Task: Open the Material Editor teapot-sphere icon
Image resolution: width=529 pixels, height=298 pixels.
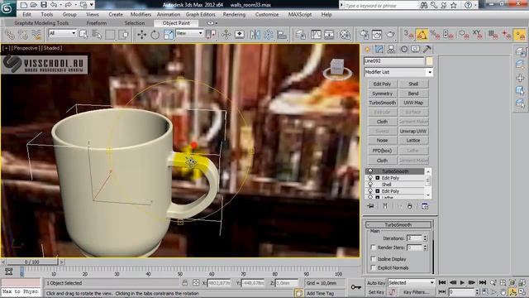Action: 345,35
